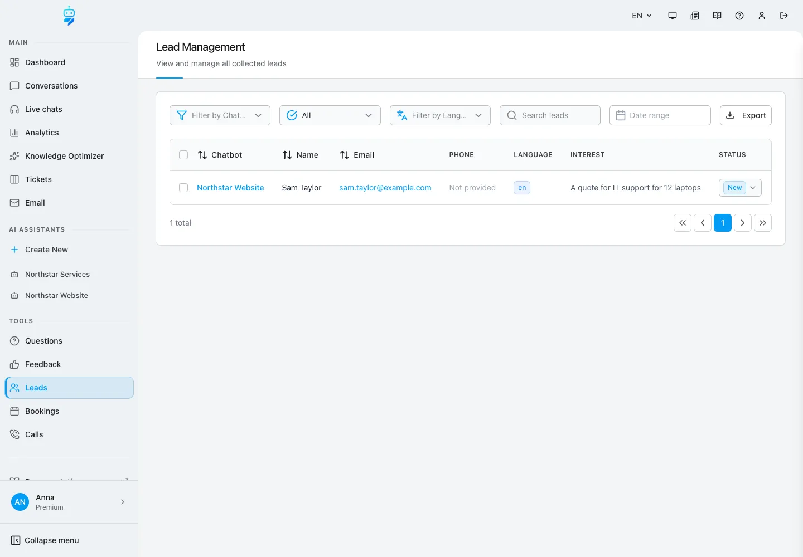Click Create New assistant
The height and width of the screenshot is (557, 803).
tap(69, 250)
